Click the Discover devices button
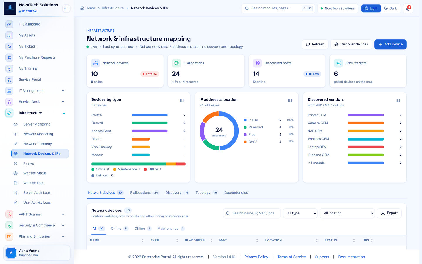The height and width of the screenshot is (264, 422). pyautogui.click(x=351, y=44)
